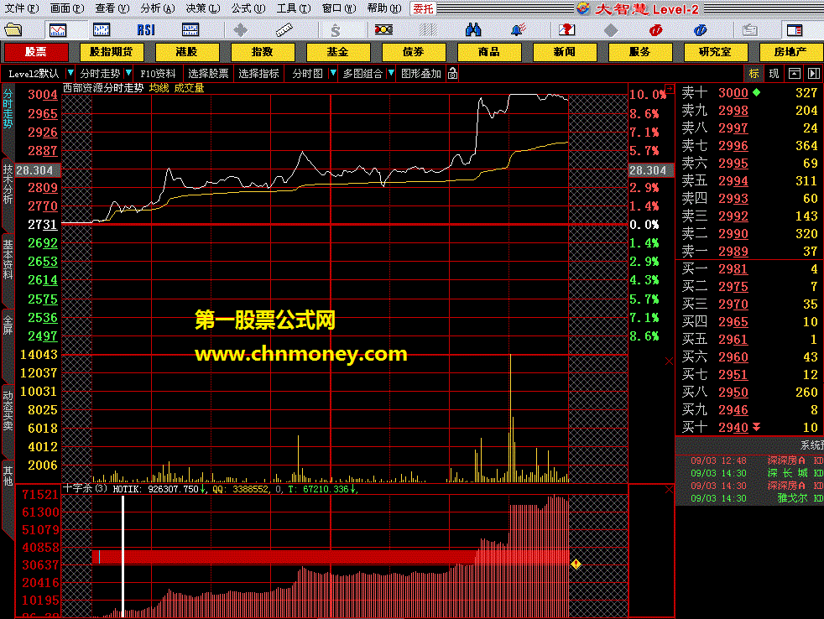Click the binoculars search icon
Screen dimensions: 824x619
point(473,30)
